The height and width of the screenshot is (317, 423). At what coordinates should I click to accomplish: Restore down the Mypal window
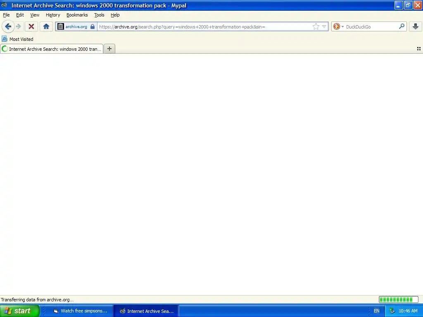coord(408,5)
